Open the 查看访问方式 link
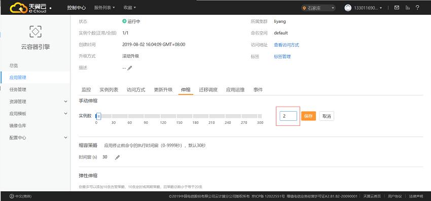431x201 pixels. 286,45
